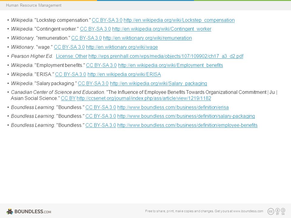Open the boundless.com definition/erisa URL
Image resolution: width=291 pixels, height=218 pixels.
(x=173, y=107)
